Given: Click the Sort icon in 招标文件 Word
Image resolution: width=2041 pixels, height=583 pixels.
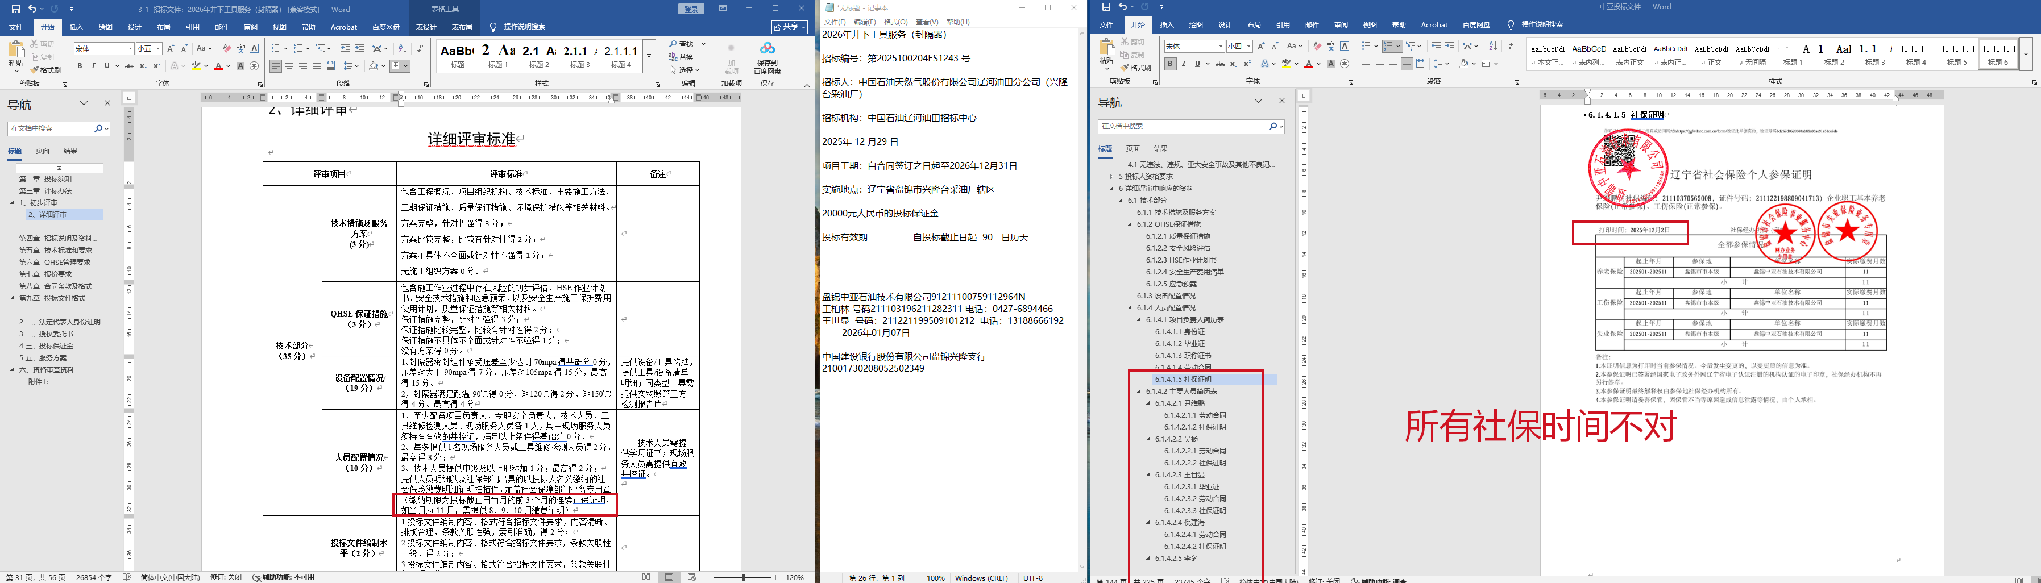Looking at the screenshot, I should [403, 48].
